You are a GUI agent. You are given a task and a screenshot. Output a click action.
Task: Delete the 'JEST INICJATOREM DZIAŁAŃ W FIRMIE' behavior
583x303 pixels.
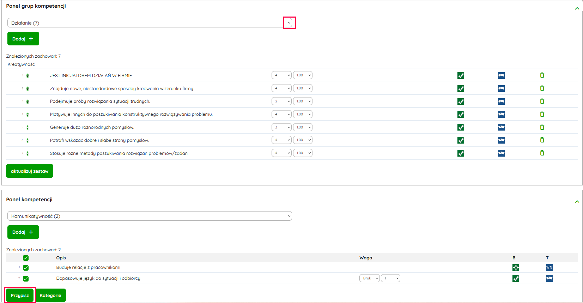tap(542, 75)
